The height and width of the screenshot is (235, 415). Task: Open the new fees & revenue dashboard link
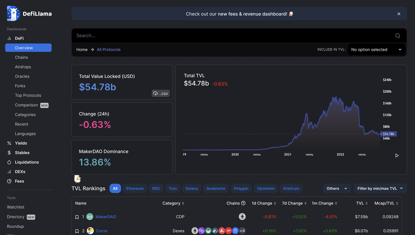(x=252, y=14)
